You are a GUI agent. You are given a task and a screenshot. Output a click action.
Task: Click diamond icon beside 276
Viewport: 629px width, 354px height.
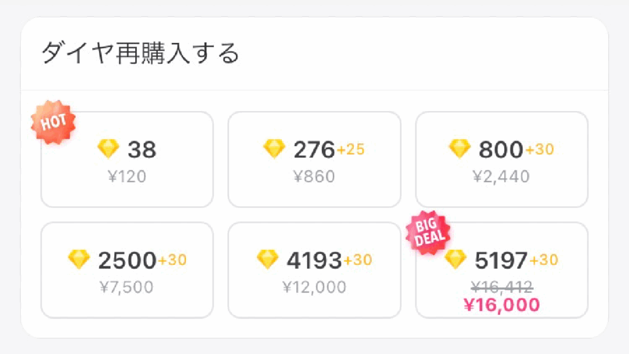coord(274,148)
